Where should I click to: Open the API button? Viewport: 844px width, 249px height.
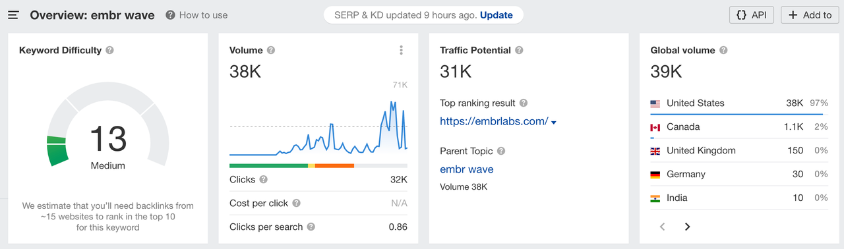752,15
